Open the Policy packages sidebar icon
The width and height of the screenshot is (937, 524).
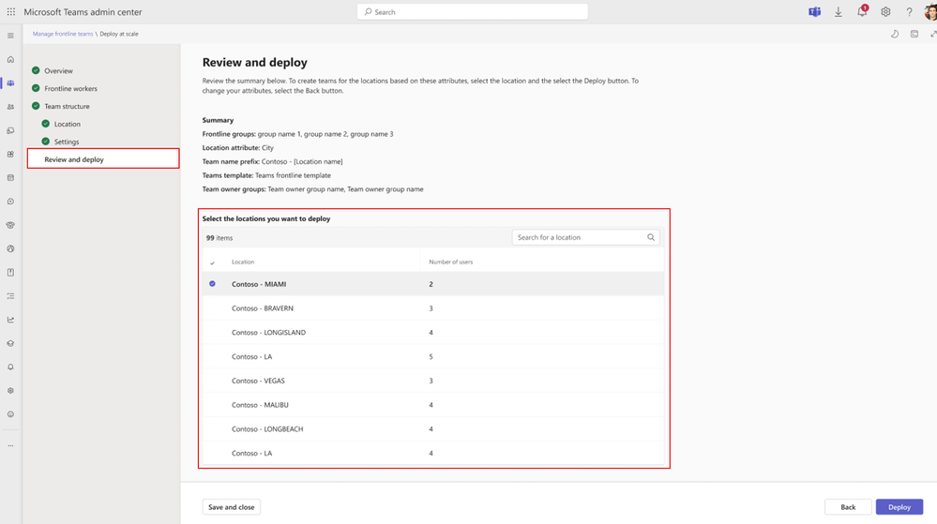coord(10,273)
